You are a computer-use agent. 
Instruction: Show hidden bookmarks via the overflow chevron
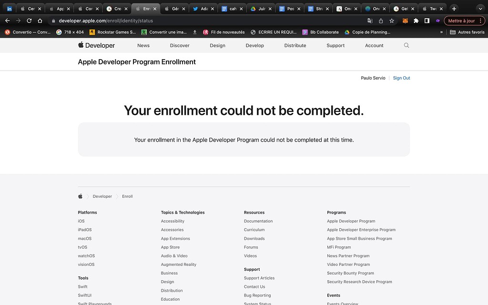pyautogui.click(x=441, y=32)
